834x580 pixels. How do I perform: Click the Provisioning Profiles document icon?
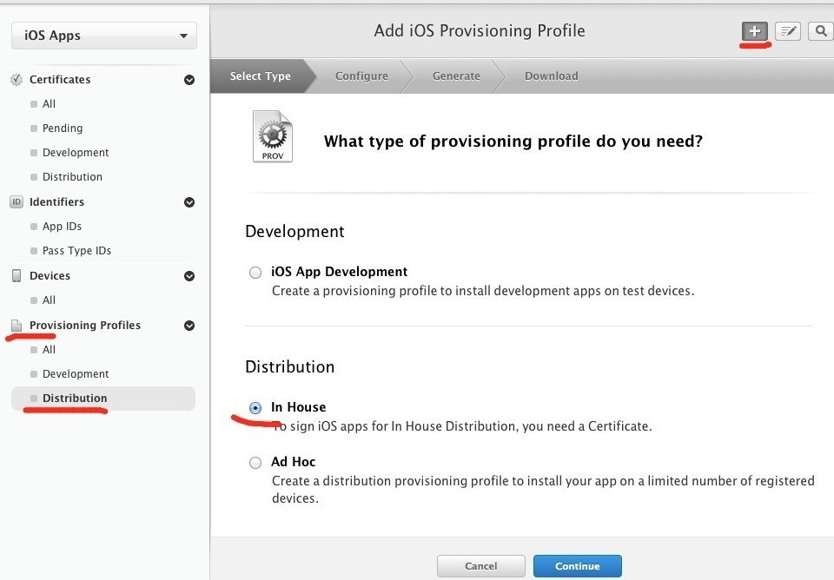(17, 326)
